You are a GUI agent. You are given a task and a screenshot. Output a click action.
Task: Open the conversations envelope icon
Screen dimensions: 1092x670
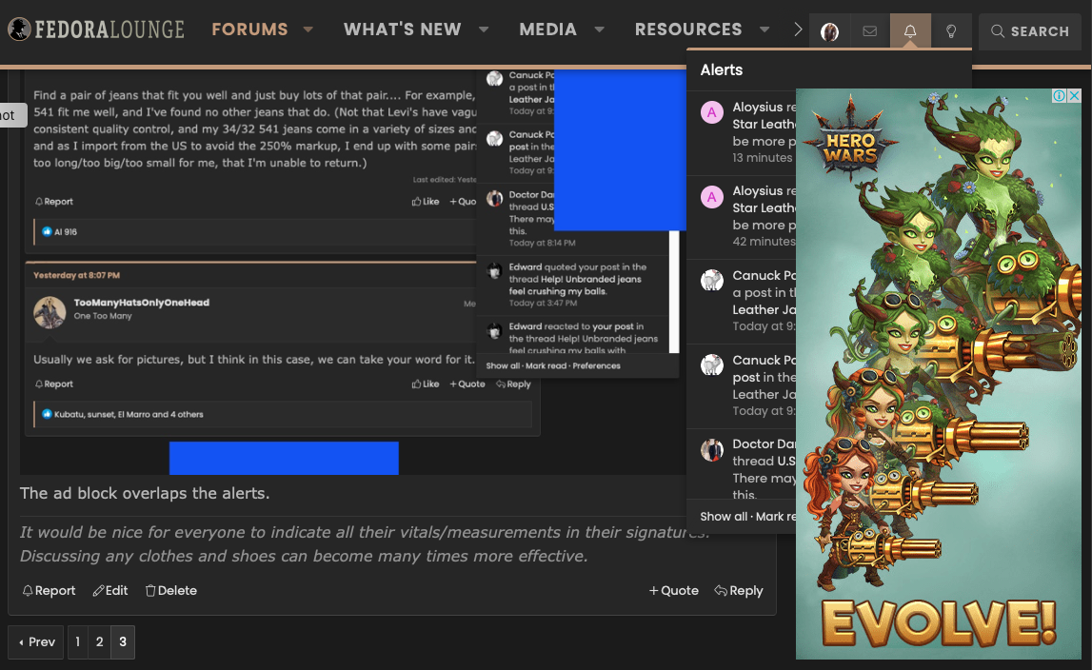[x=870, y=31]
